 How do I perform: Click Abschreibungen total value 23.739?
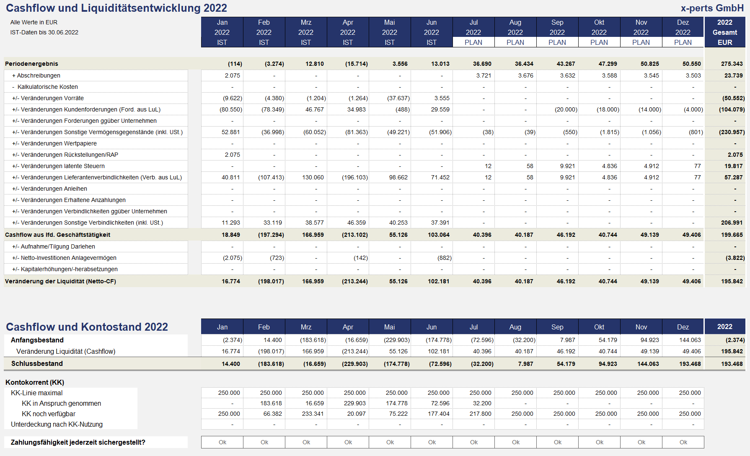coord(733,75)
